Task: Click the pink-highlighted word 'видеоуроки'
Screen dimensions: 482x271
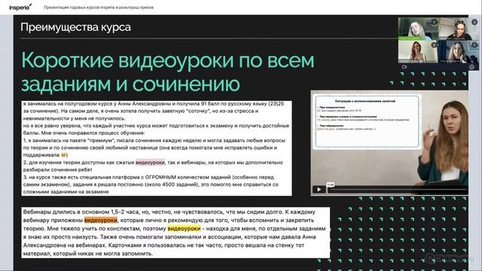Action: tap(150, 163)
